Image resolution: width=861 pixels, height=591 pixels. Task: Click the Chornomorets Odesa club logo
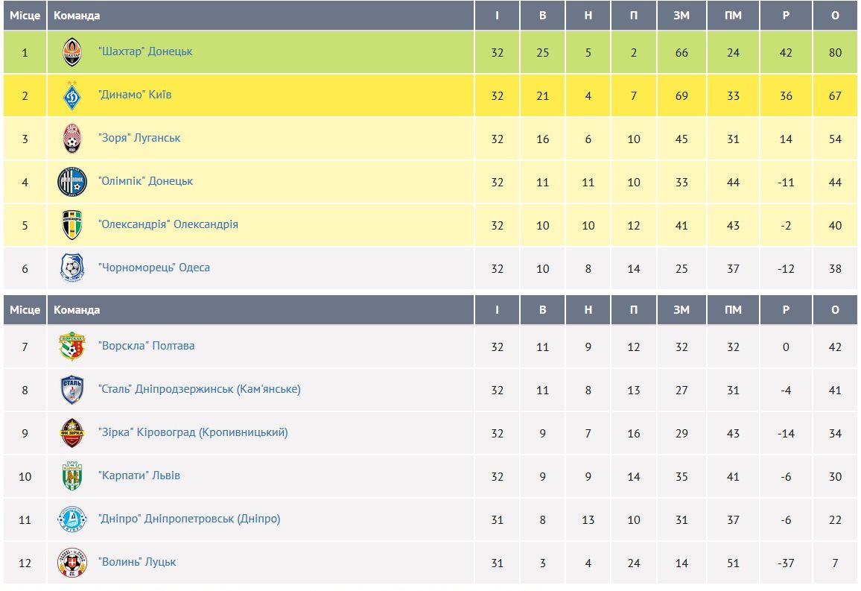(x=72, y=268)
